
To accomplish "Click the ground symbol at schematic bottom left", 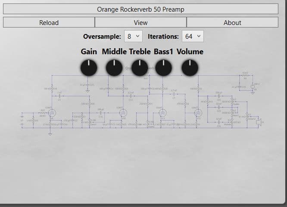I will click(x=50, y=134).
